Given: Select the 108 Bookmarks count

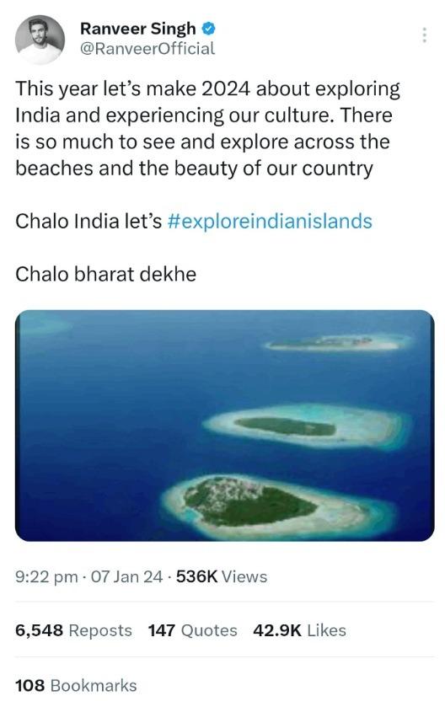Looking at the screenshot, I should (76, 685).
